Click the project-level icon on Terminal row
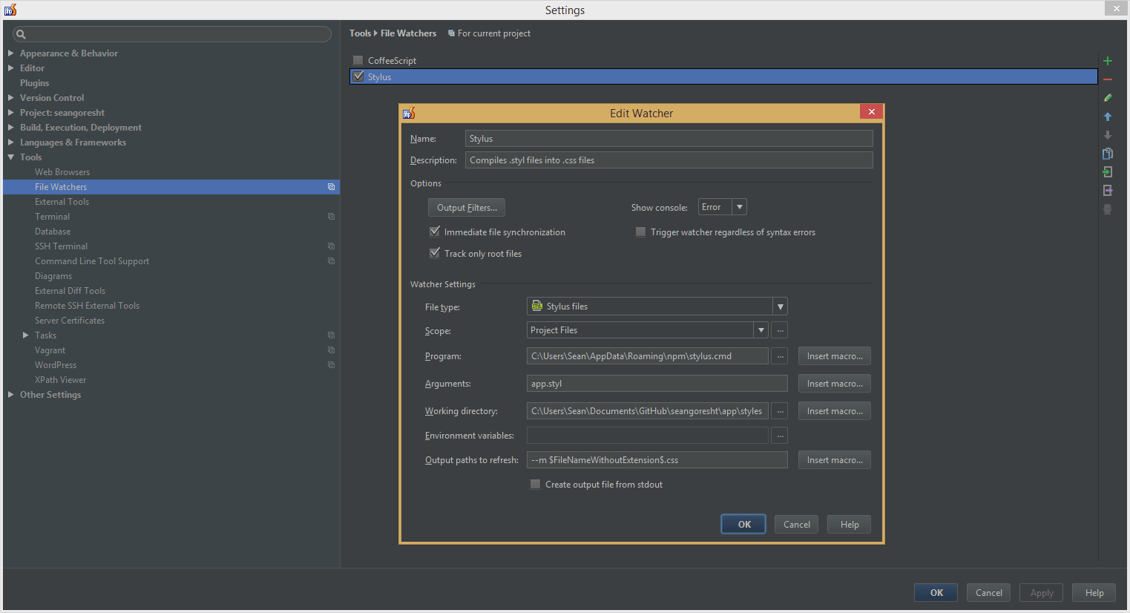This screenshot has height=613, width=1130. [331, 217]
